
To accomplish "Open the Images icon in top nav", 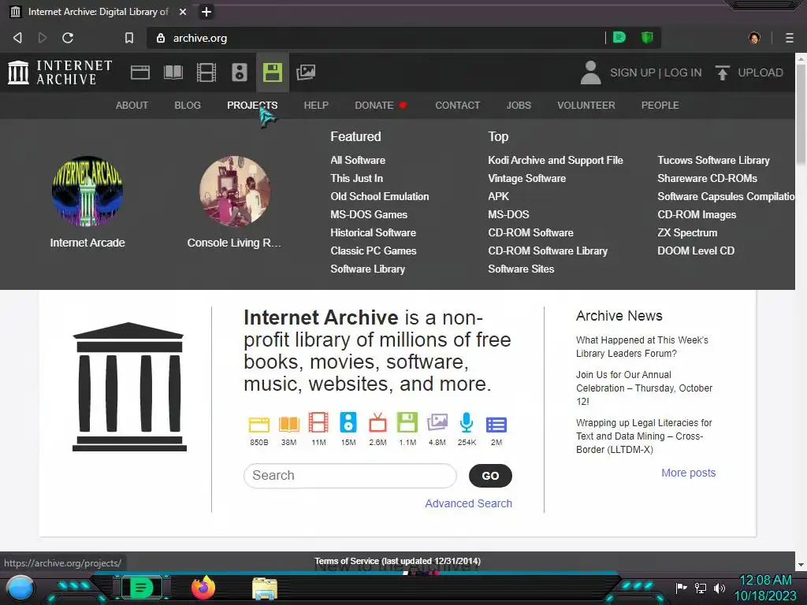I will point(306,72).
